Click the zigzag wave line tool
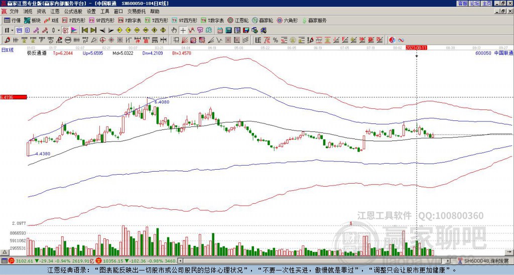This screenshot has height=275, width=514. (x=219, y=40)
